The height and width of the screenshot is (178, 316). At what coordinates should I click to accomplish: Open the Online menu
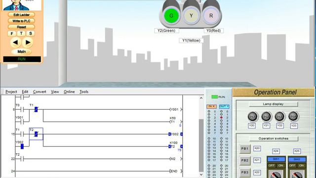(x=69, y=91)
